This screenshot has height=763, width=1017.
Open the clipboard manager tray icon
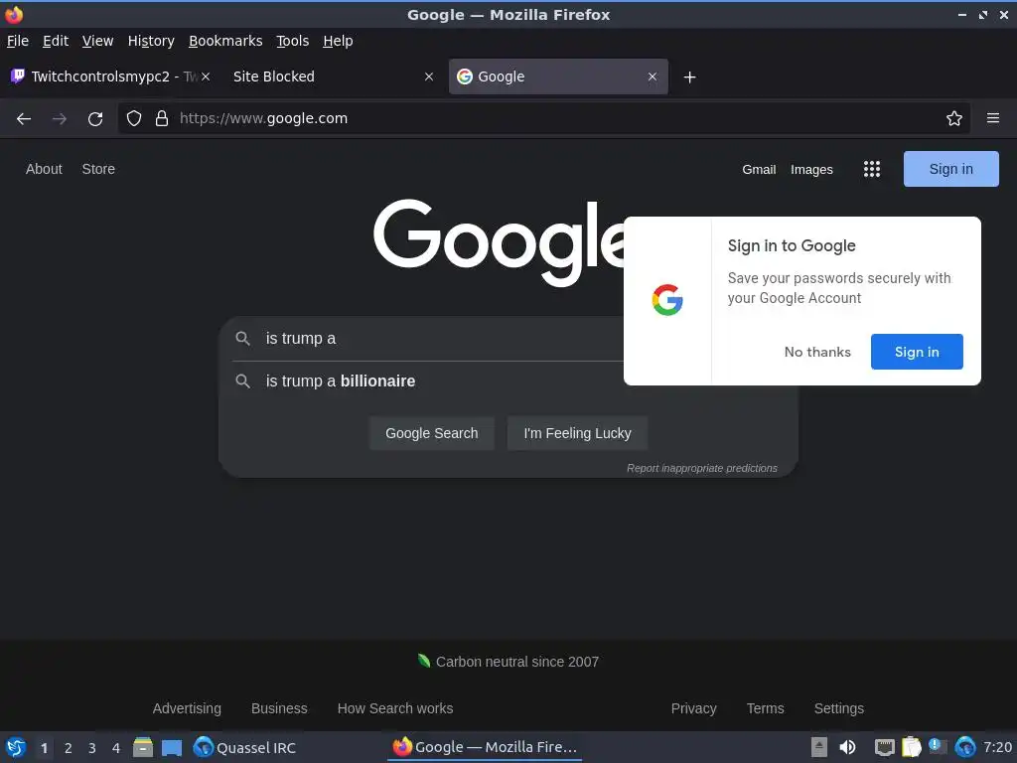coord(912,747)
